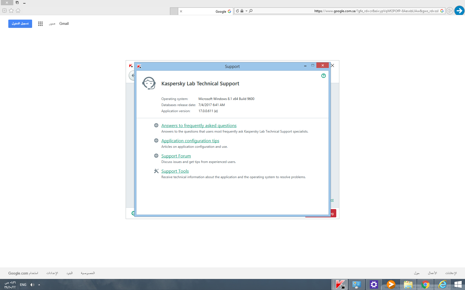Open the taskbar clock and date

10,285
